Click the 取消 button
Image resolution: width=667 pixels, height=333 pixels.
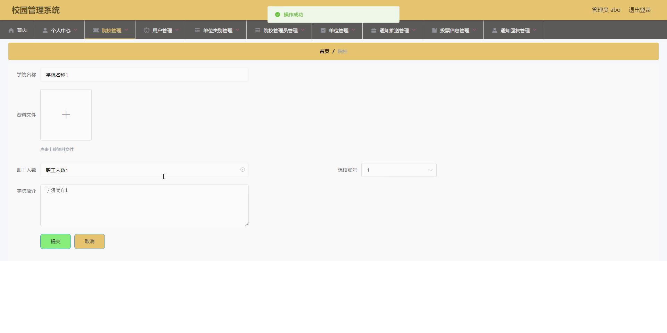click(x=90, y=241)
